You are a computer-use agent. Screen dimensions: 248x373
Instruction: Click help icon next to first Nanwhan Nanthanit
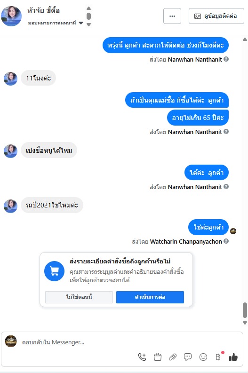point(226,59)
